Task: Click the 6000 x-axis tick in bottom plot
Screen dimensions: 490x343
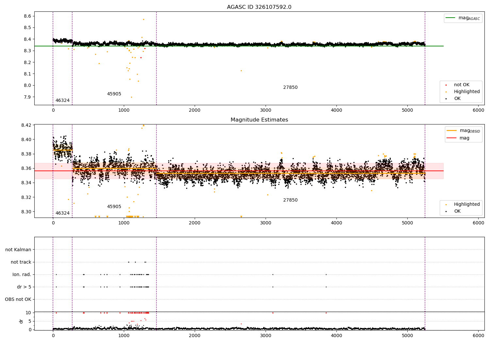Action: 478,336
